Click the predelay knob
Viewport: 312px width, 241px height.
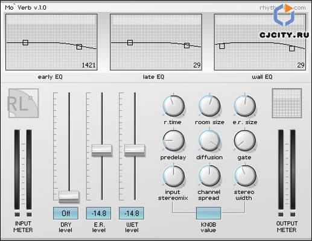click(173, 140)
